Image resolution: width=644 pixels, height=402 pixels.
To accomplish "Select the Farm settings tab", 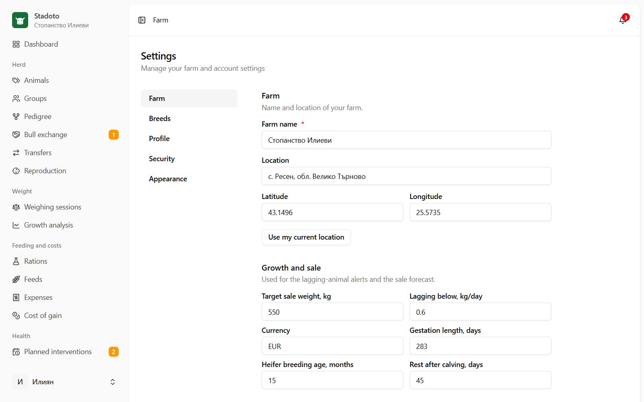I will click(x=189, y=98).
